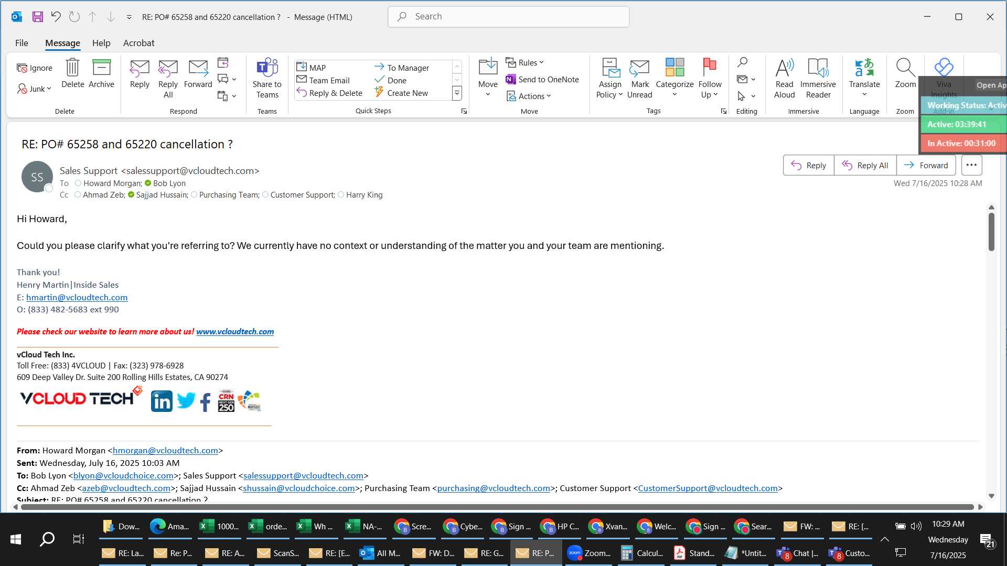The height and width of the screenshot is (566, 1007).
Task: Click Customer Support presence indicator
Action: click(x=265, y=195)
